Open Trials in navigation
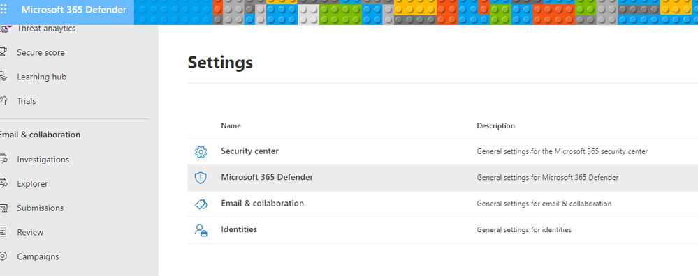Screen dimensions: 698x276 pyautogui.click(x=27, y=101)
